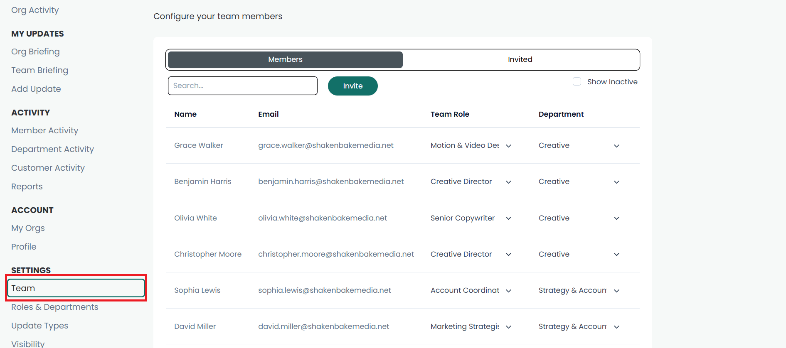Viewport: 786px width, 348px height.
Task: Click the name Benjamin Harris
Action: point(203,181)
